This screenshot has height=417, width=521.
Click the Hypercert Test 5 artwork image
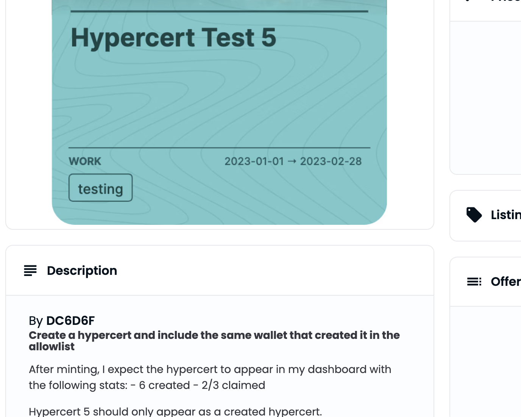pyautogui.click(x=219, y=110)
